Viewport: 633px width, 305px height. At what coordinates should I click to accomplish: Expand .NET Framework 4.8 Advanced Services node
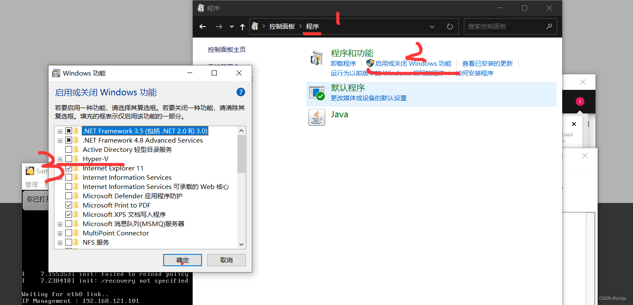[x=60, y=140]
